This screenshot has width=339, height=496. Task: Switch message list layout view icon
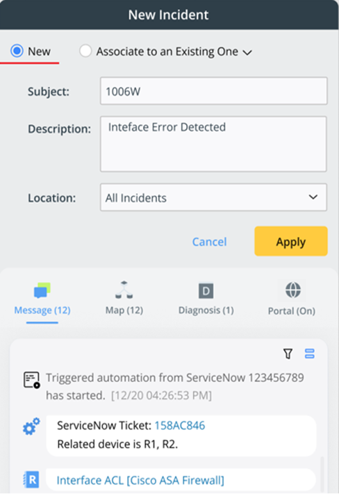pos(309,354)
